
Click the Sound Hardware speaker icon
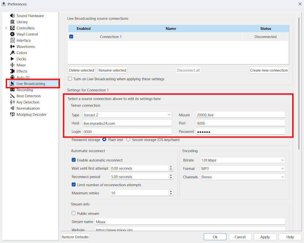[12, 16]
